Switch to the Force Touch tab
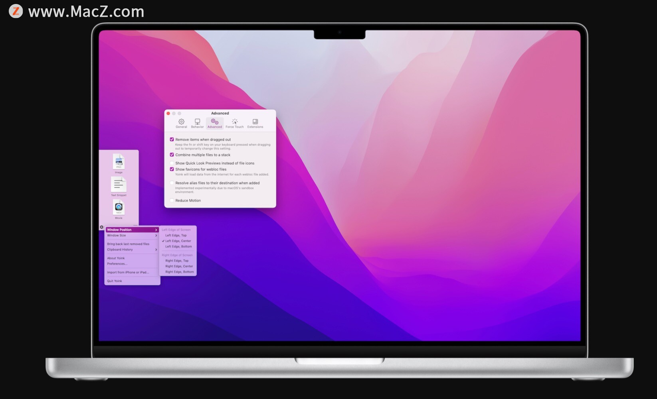This screenshot has width=657, height=399. tap(235, 123)
